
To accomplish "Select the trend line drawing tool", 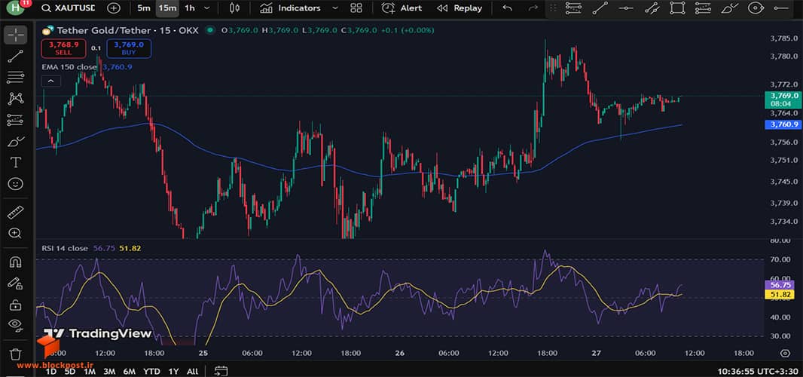I will pyautogui.click(x=15, y=57).
